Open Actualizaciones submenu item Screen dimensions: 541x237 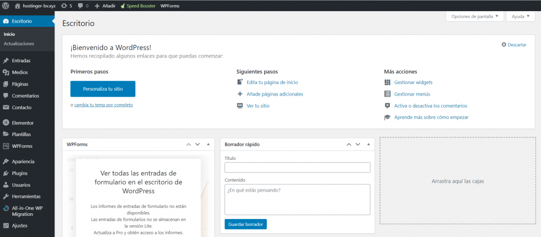19,44
